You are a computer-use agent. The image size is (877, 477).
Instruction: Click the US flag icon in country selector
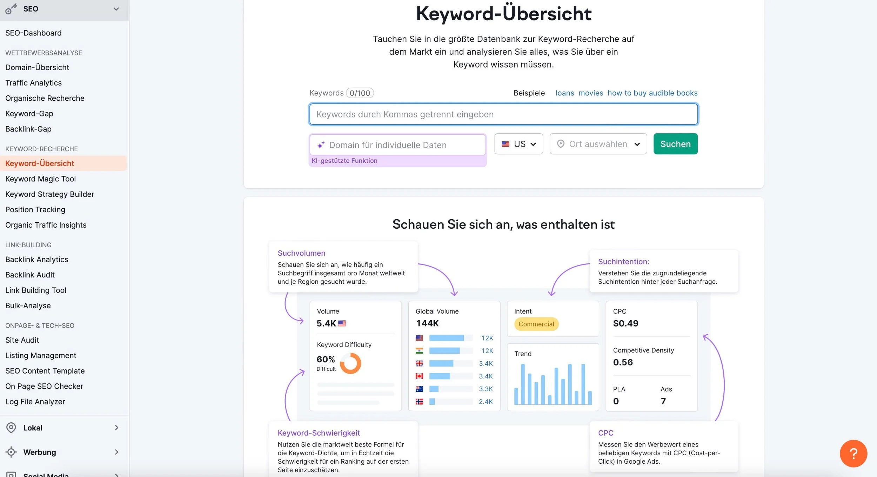click(x=506, y=144)
